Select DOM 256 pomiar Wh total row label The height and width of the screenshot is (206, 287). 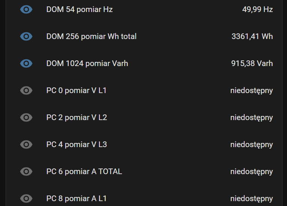(x=92, y=36)
